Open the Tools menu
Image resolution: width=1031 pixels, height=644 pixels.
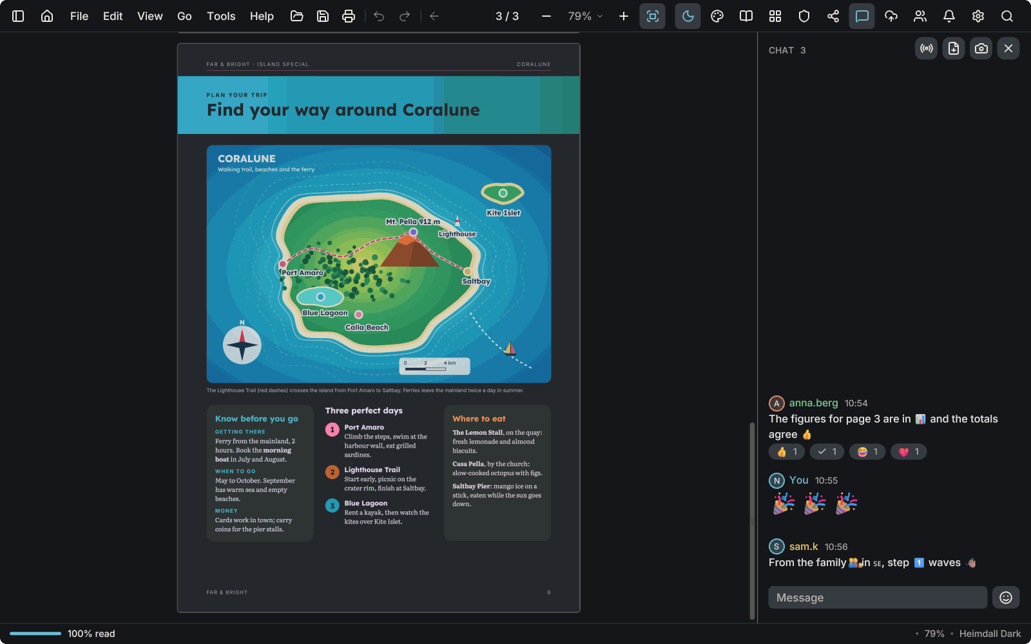coord(221,16)
